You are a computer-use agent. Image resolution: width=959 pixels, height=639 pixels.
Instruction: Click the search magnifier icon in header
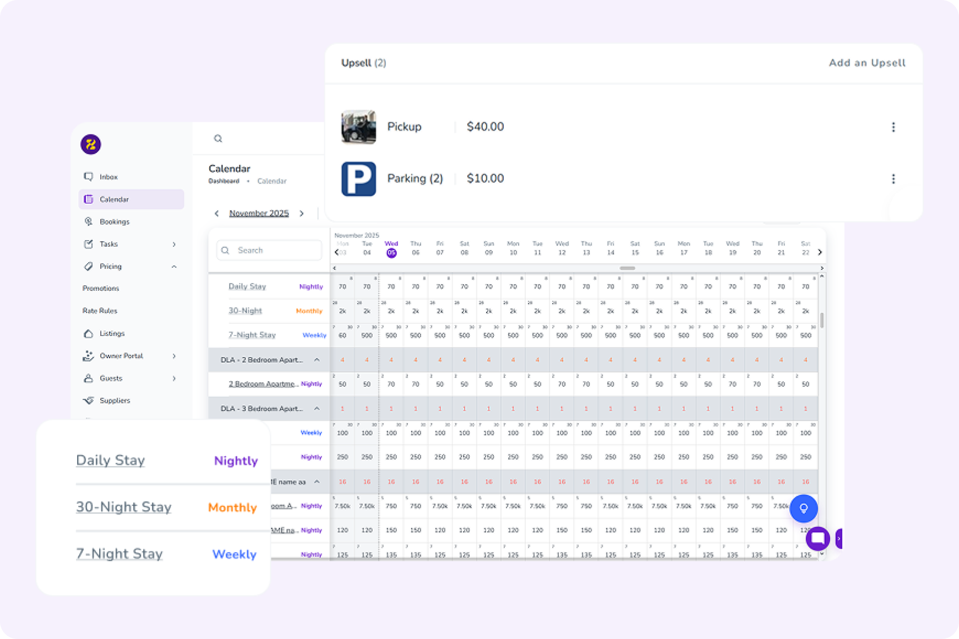click(x=218, y=139)
